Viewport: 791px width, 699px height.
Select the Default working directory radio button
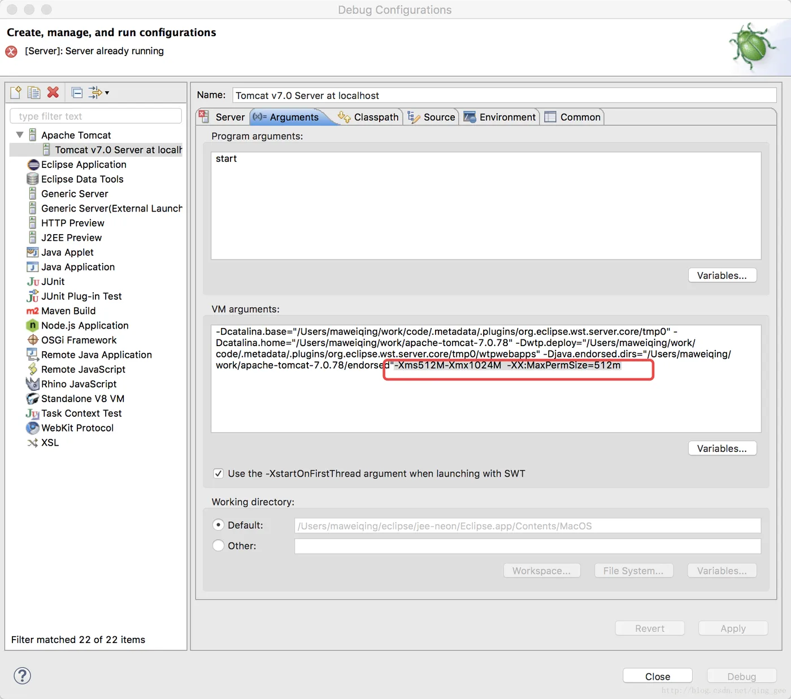coord(219,525)
